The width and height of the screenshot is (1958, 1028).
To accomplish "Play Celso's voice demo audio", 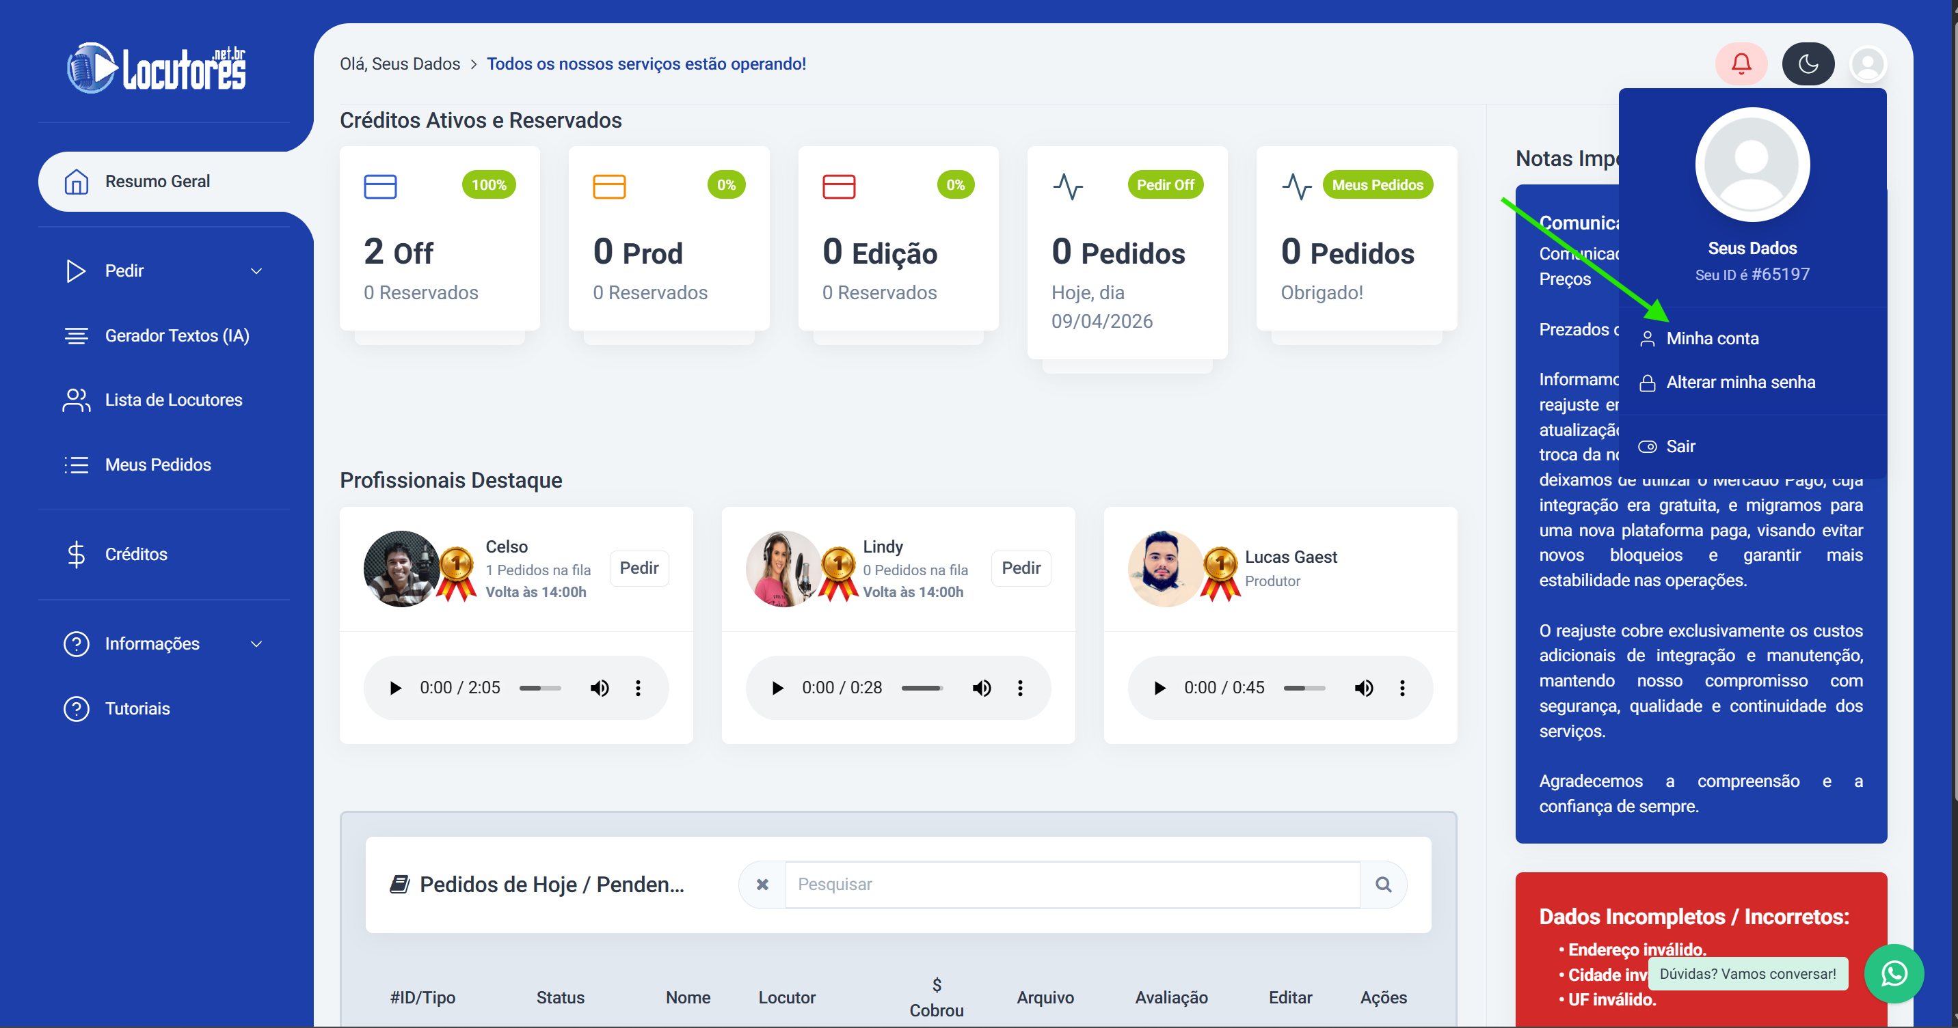I will pyautogui.click(x=395, y=688).
